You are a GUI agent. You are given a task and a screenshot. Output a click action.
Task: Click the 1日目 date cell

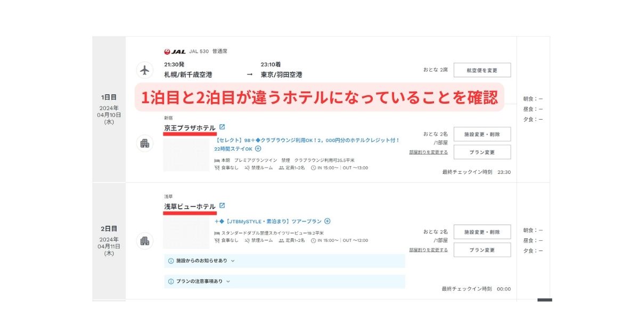109,110
